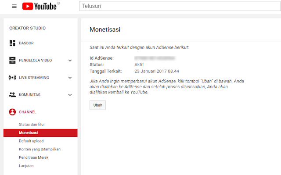This screenshot has width=281, height=175.
Task: Open the hamburger guide menu
Action: click(14, 6)
